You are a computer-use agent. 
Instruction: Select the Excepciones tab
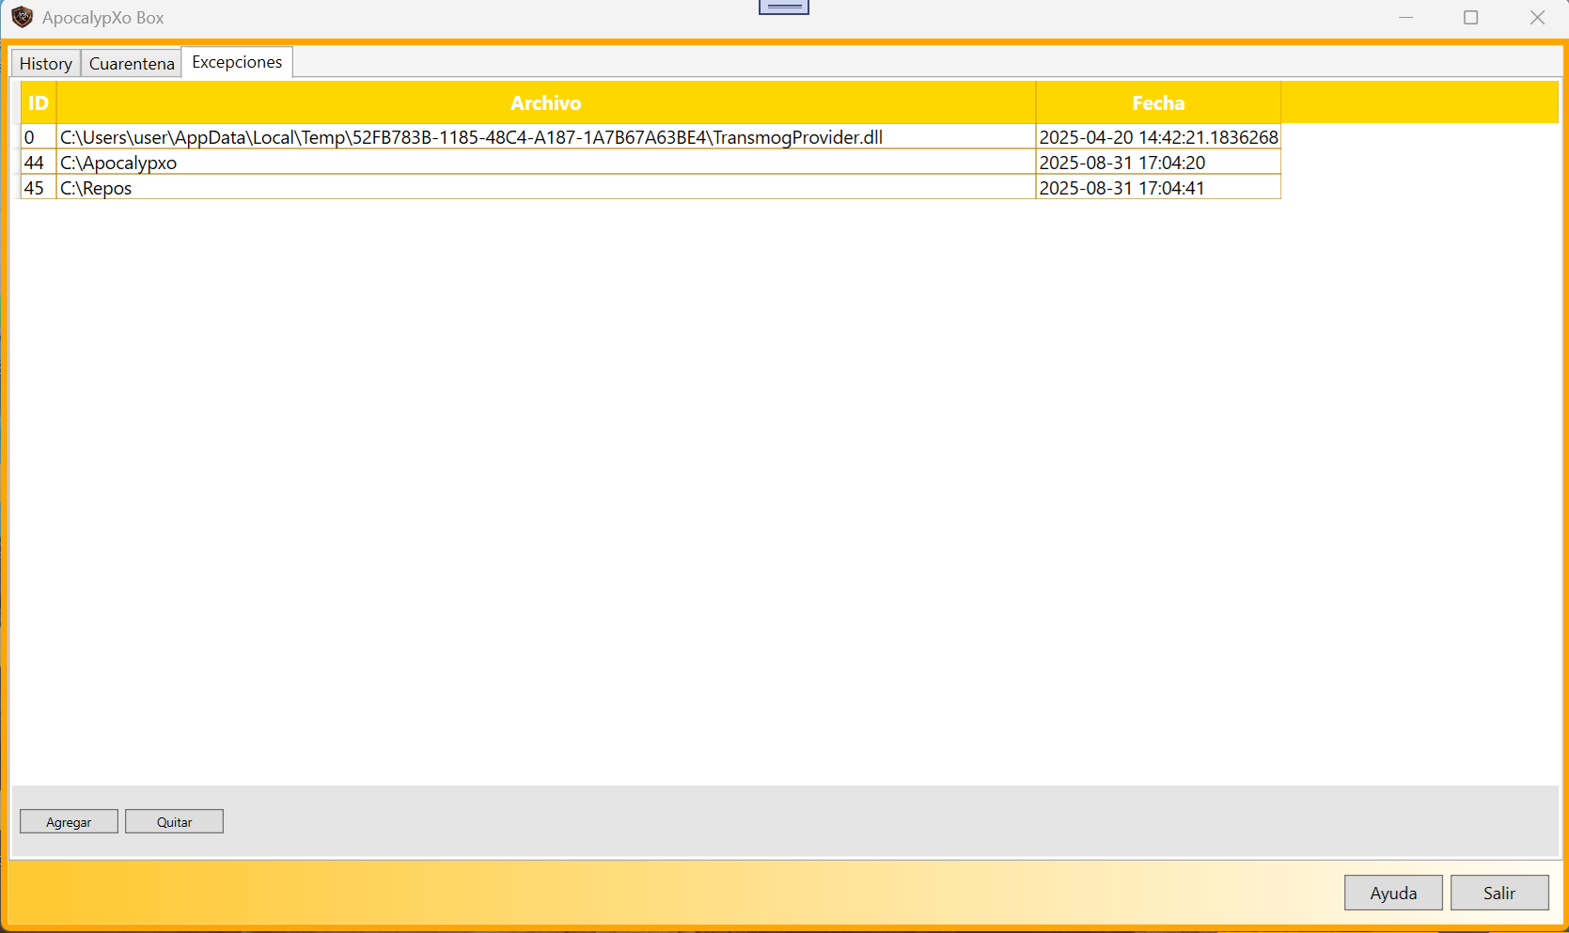[x=237, y=62]
